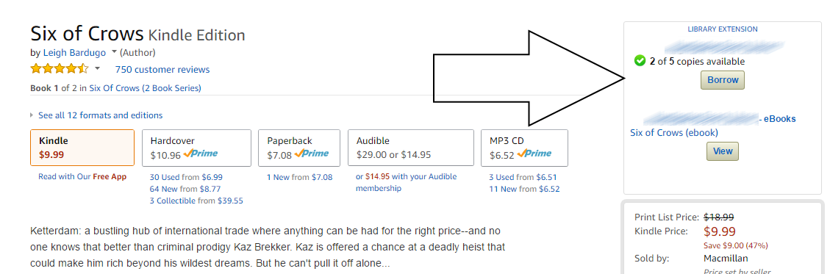Select the Kindle format option
The width and height of the screenshot is (830, 274).
pos(82,148)
